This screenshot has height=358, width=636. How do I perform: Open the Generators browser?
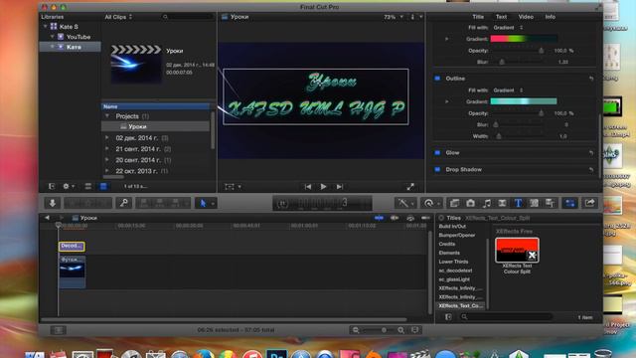534,203
